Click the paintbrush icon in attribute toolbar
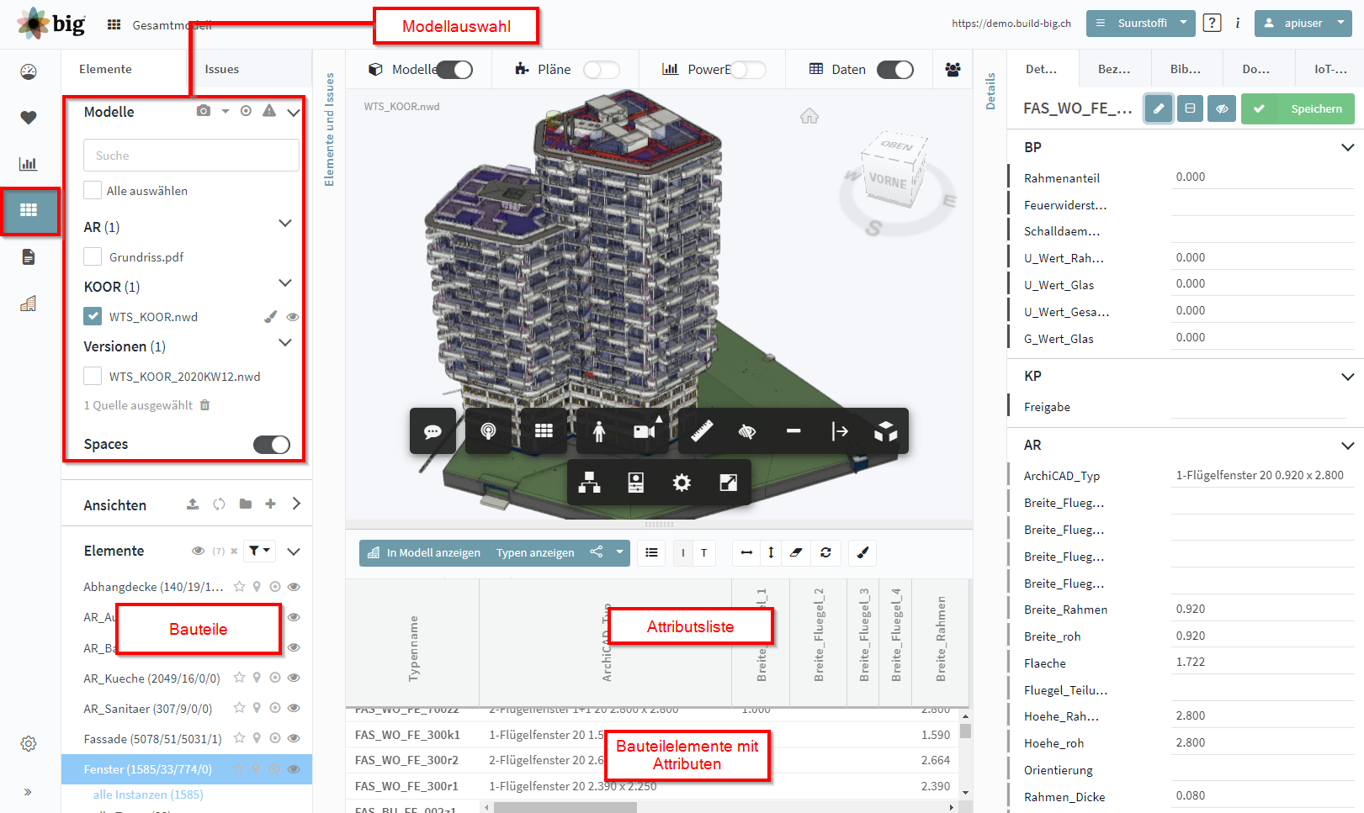1364x813 pixels. (x=862, y=552)
